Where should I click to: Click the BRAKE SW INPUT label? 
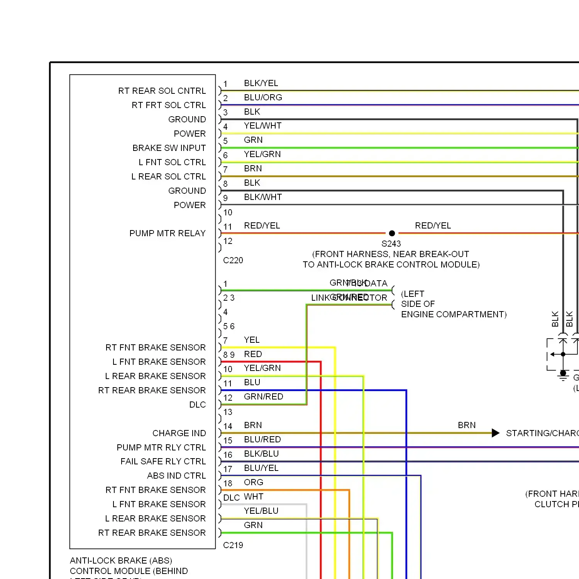(169, 148)
